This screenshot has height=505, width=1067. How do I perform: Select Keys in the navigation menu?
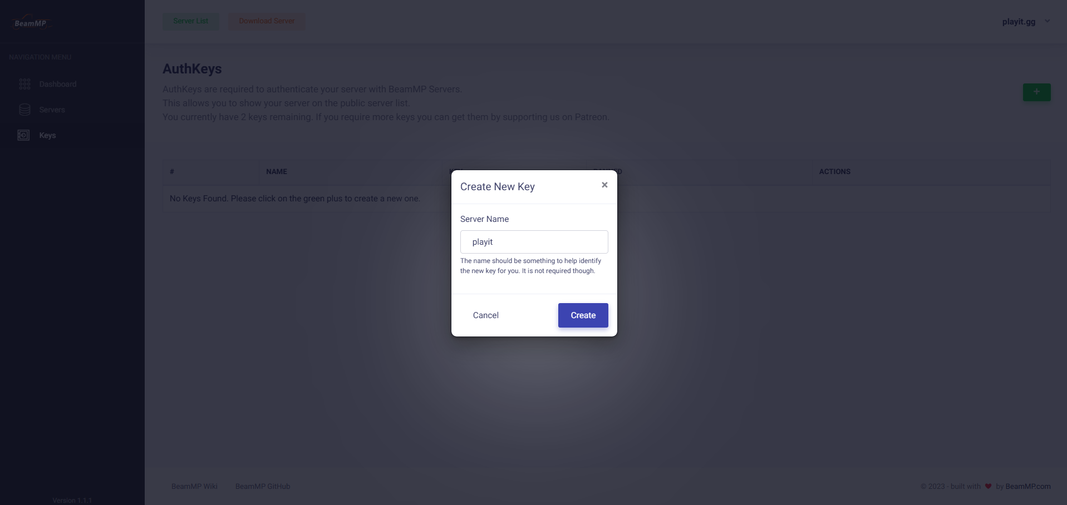pyautogui.click(x=47, y=135)
